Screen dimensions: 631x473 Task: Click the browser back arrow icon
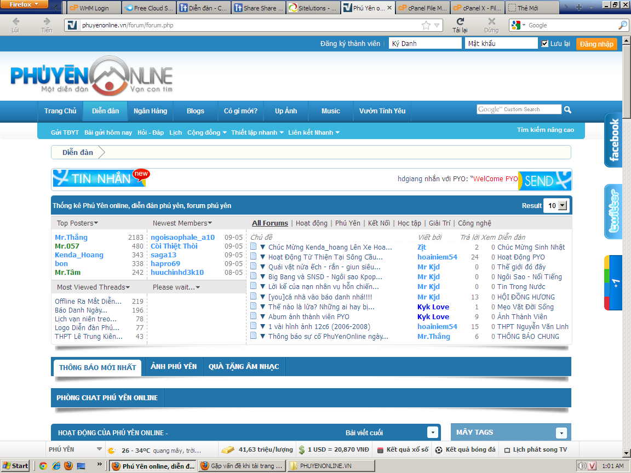(15, 22)
